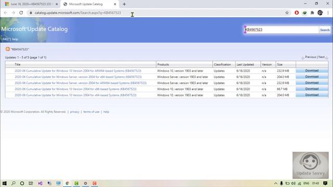Bookmark this page with the star icon
333x187 pixels.
pyautogui.click(x=287, y=12)
